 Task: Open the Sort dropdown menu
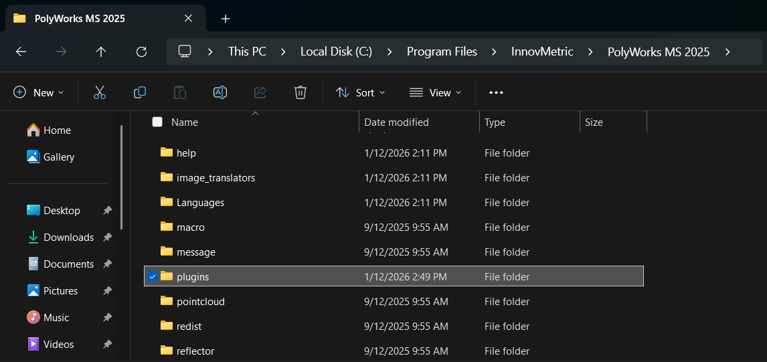pos(361,92)
